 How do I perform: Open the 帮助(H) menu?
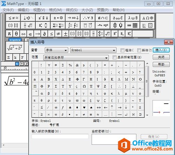click(119, 10)
